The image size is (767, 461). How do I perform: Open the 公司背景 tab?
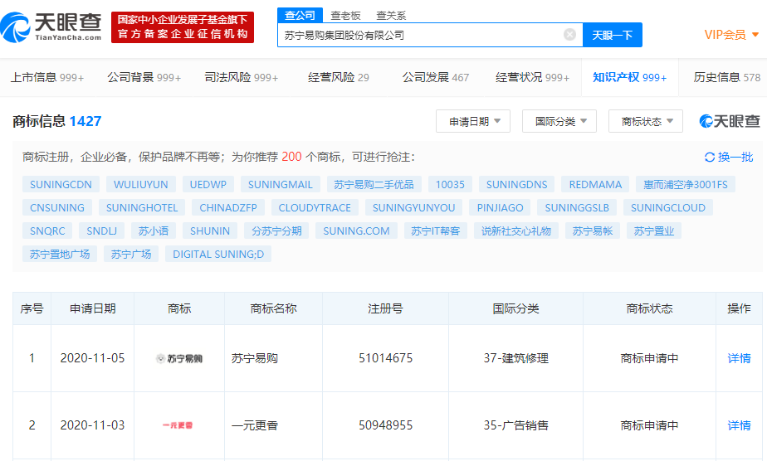(x=144, y=77)
